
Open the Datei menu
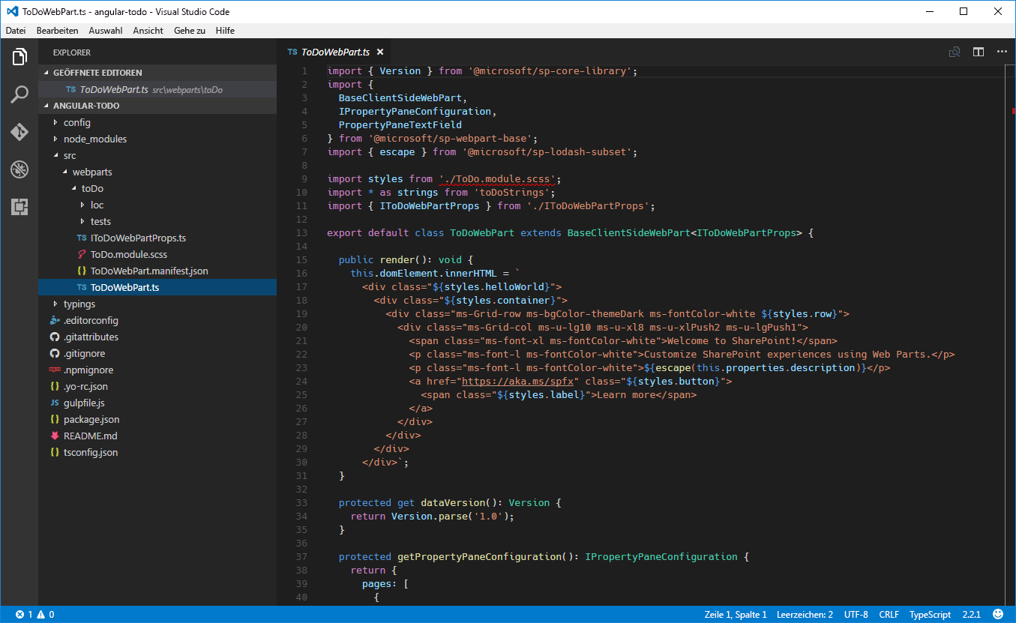pyautogui.click(x=16, y=31)
